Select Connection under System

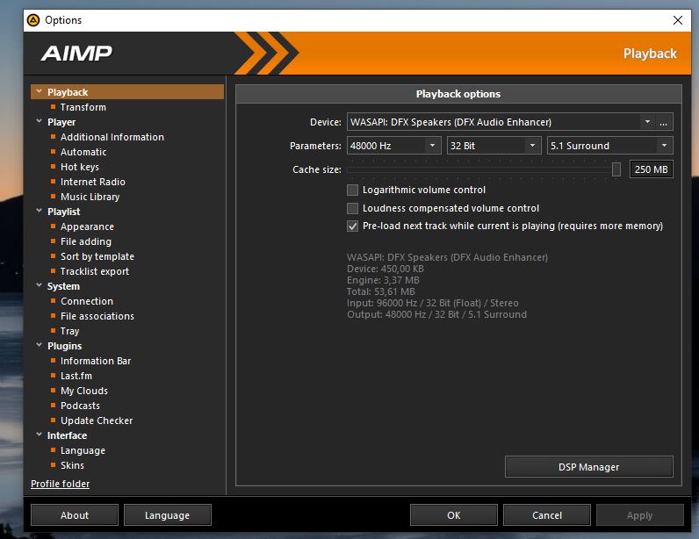click(87, 301)
